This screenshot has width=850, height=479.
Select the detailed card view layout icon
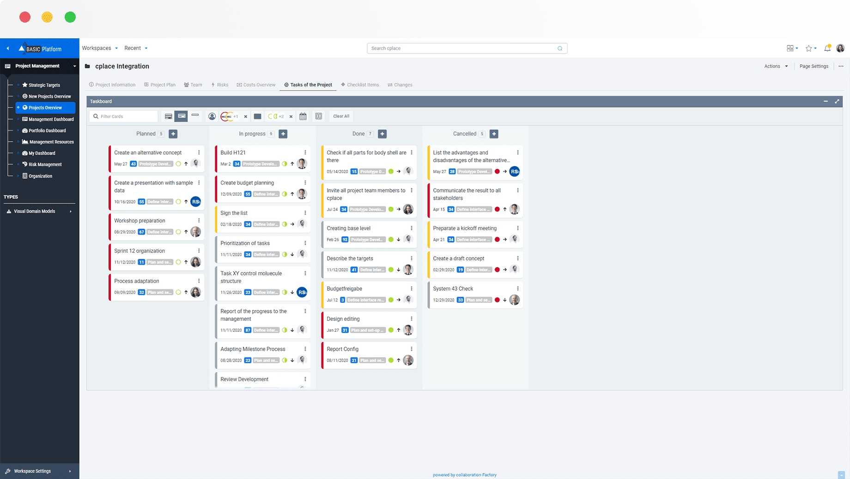(x=168, y=116)
